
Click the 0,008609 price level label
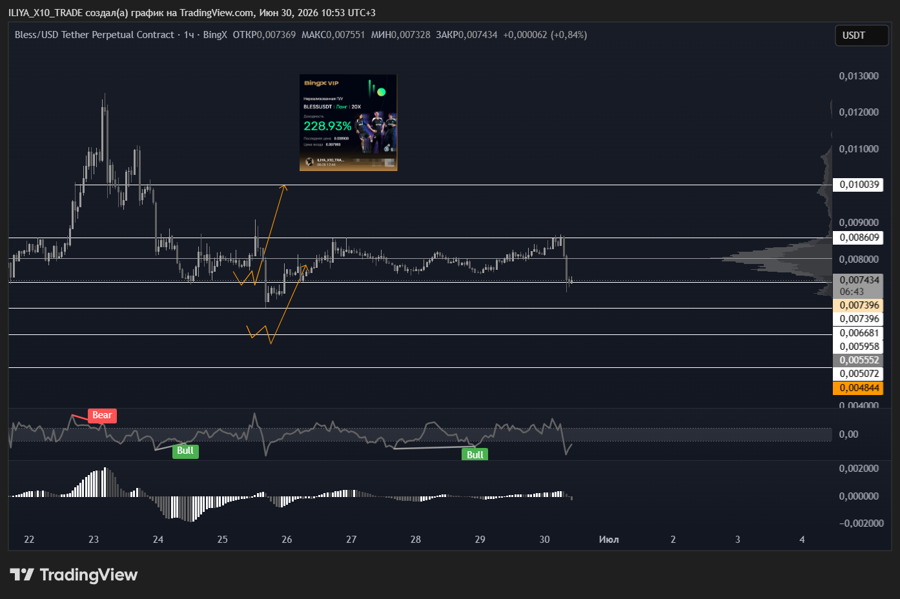click(x=859, y=238)
